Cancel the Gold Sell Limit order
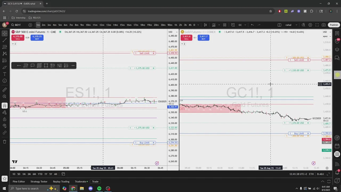This screenshot has width=341, height=192. pyautogui.click(x=308, y=60)
